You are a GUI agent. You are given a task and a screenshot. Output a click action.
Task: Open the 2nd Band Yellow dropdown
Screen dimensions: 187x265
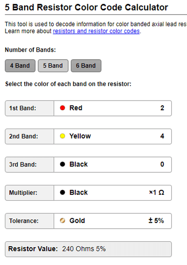113,136
